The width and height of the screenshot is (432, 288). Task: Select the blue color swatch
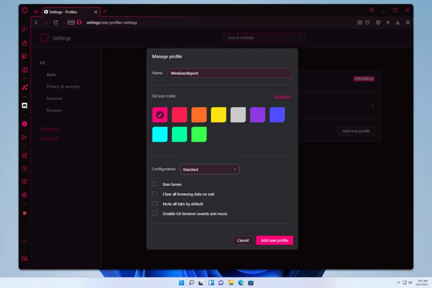click(277, 115)
